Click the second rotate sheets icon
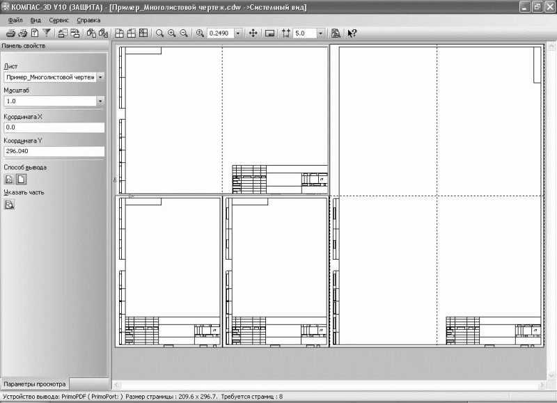 tap(75, 33)
